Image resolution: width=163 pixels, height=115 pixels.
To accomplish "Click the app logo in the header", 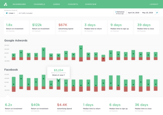I will pyautogui.click(x=6, y=4).
